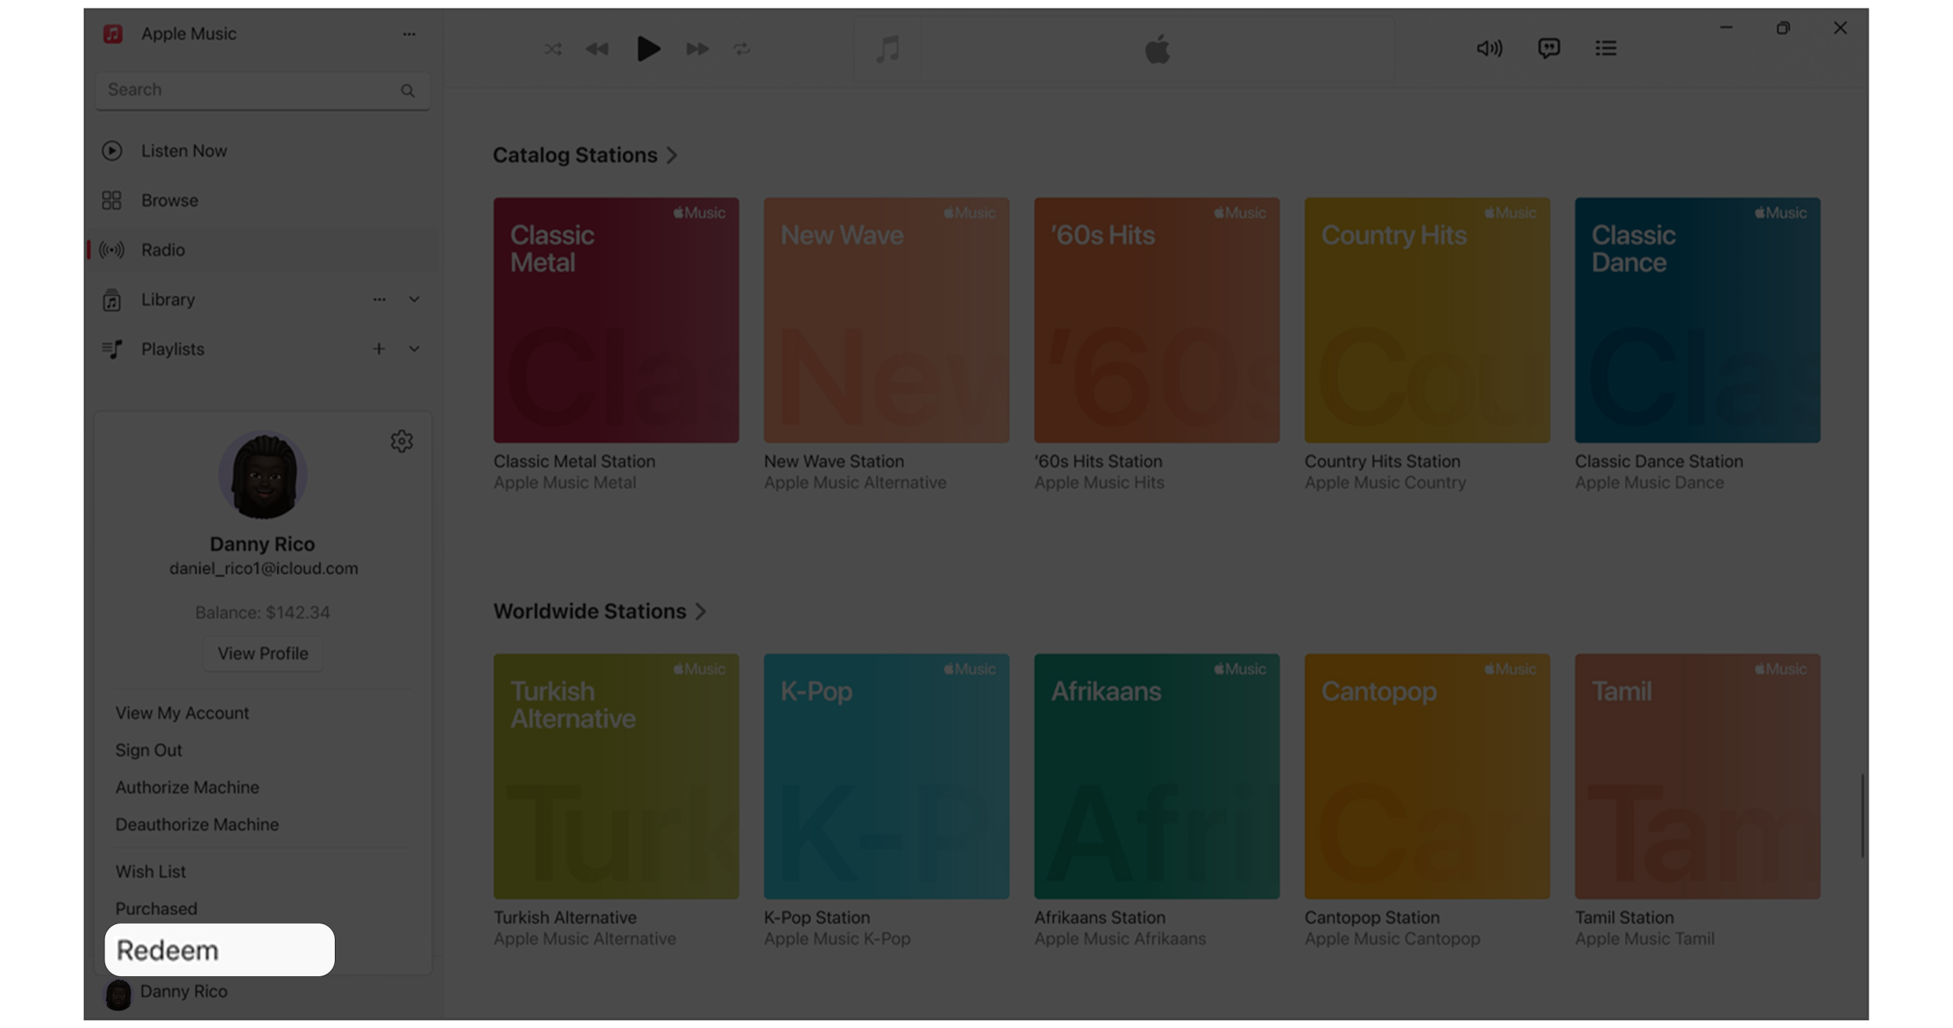Open Library more options ellipsis
The width and height of the screenshot is (1953, 1028).
(379, 299)
